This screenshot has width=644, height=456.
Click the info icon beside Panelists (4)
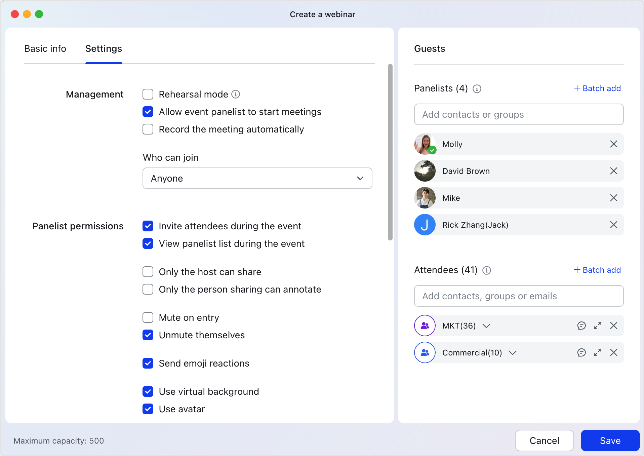tap(477, 89)
